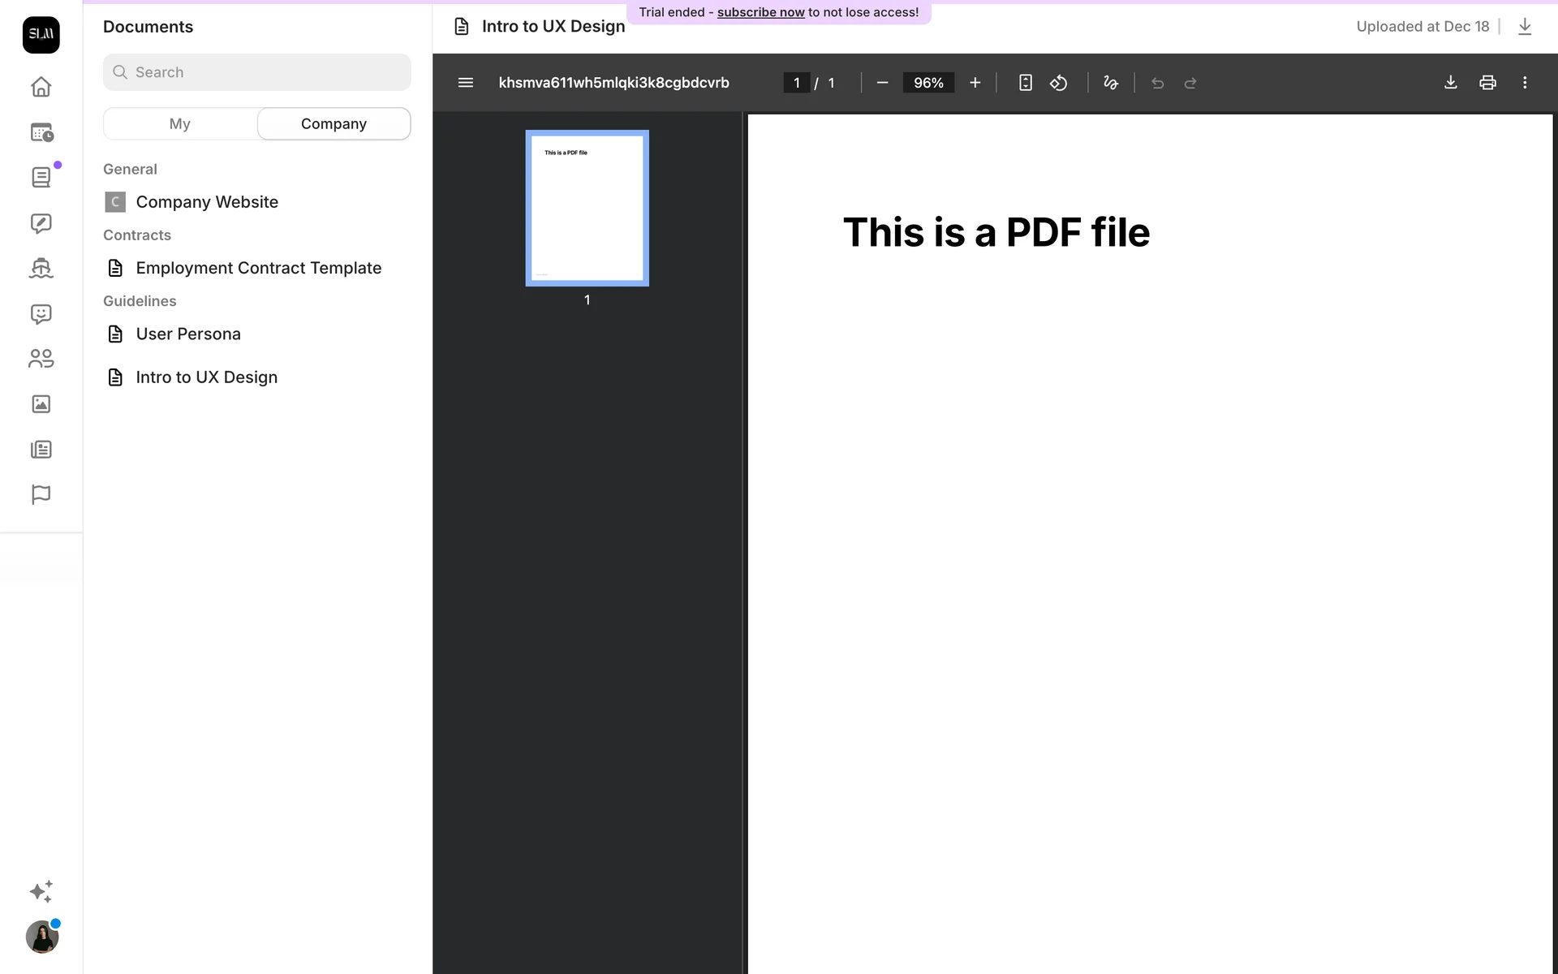1558x974 pixels.
Task: Go to Home in the sidebar
Action: [x=41, y=87]
